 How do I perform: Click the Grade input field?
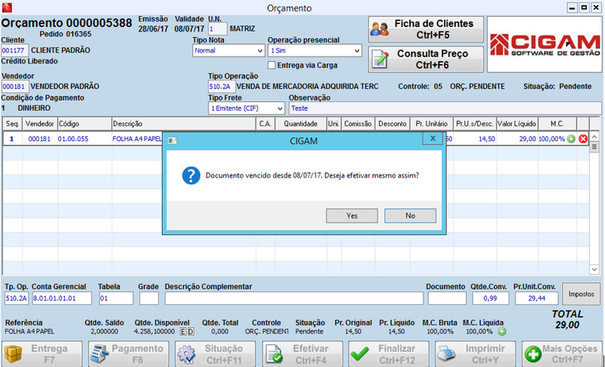point(148,298)
